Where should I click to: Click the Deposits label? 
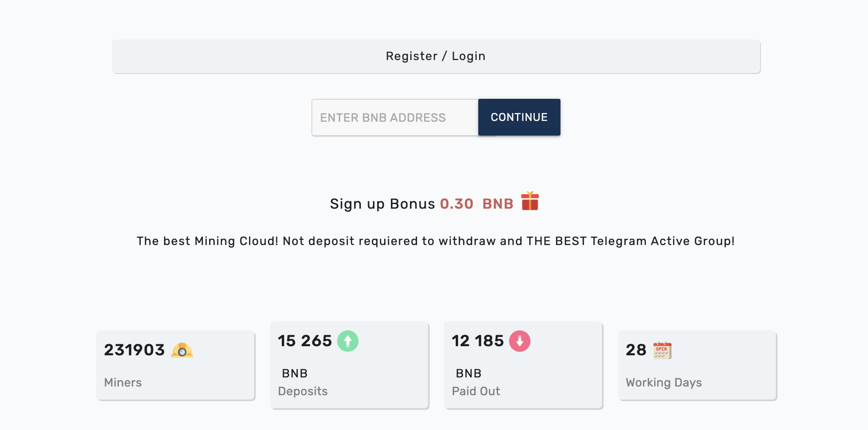point(303,391)
